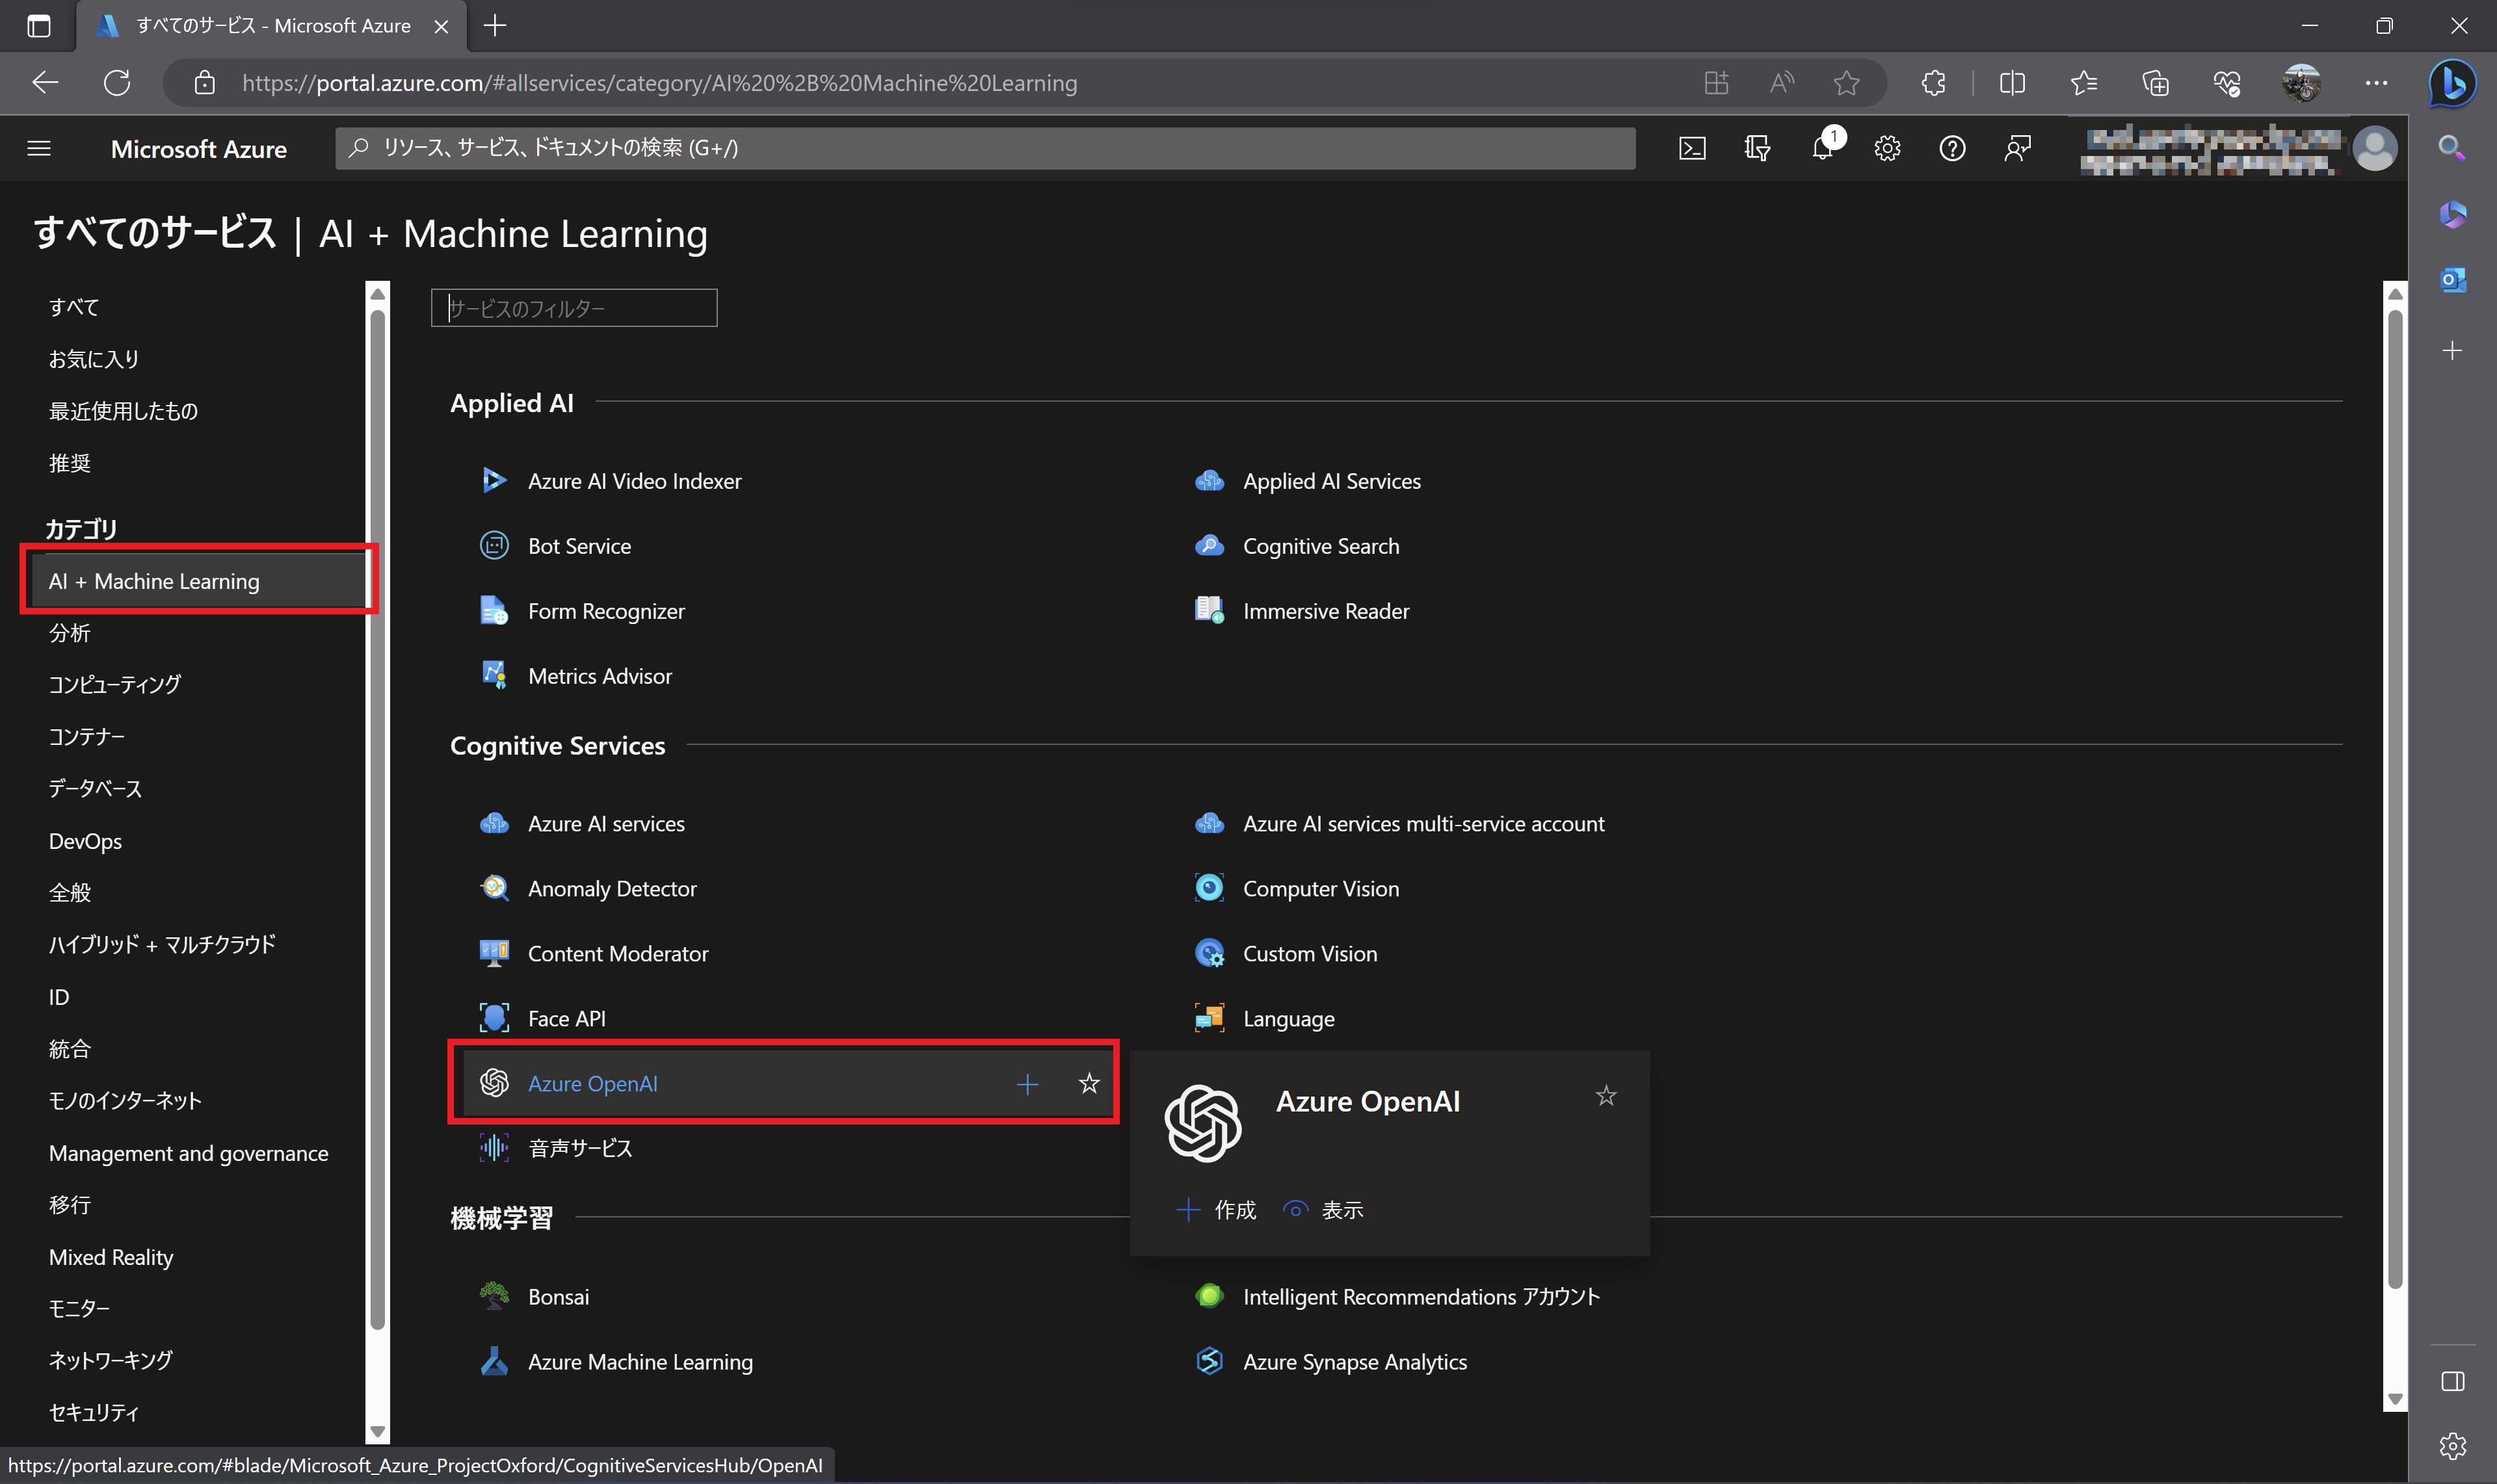Screen dimensions: 2497x1484
Task: Open Edge browser Collections icon
Action: 2155,83
